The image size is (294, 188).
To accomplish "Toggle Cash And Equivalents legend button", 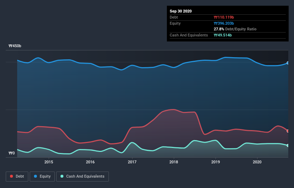I will click(82, 177).
